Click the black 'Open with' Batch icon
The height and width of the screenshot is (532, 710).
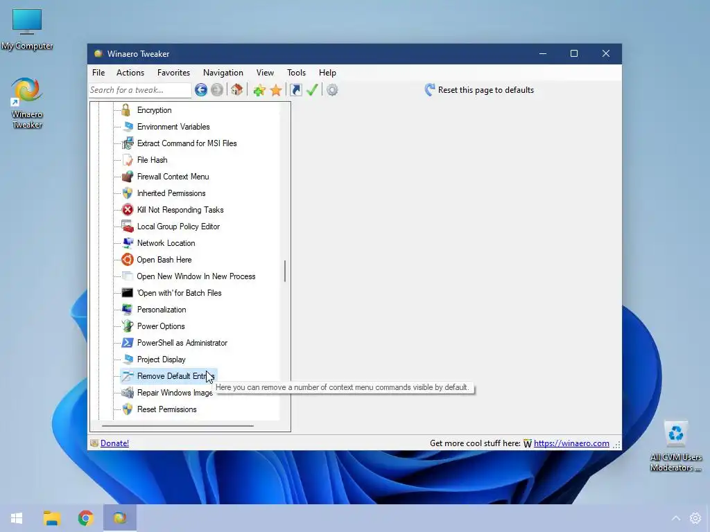coord(128,293)
